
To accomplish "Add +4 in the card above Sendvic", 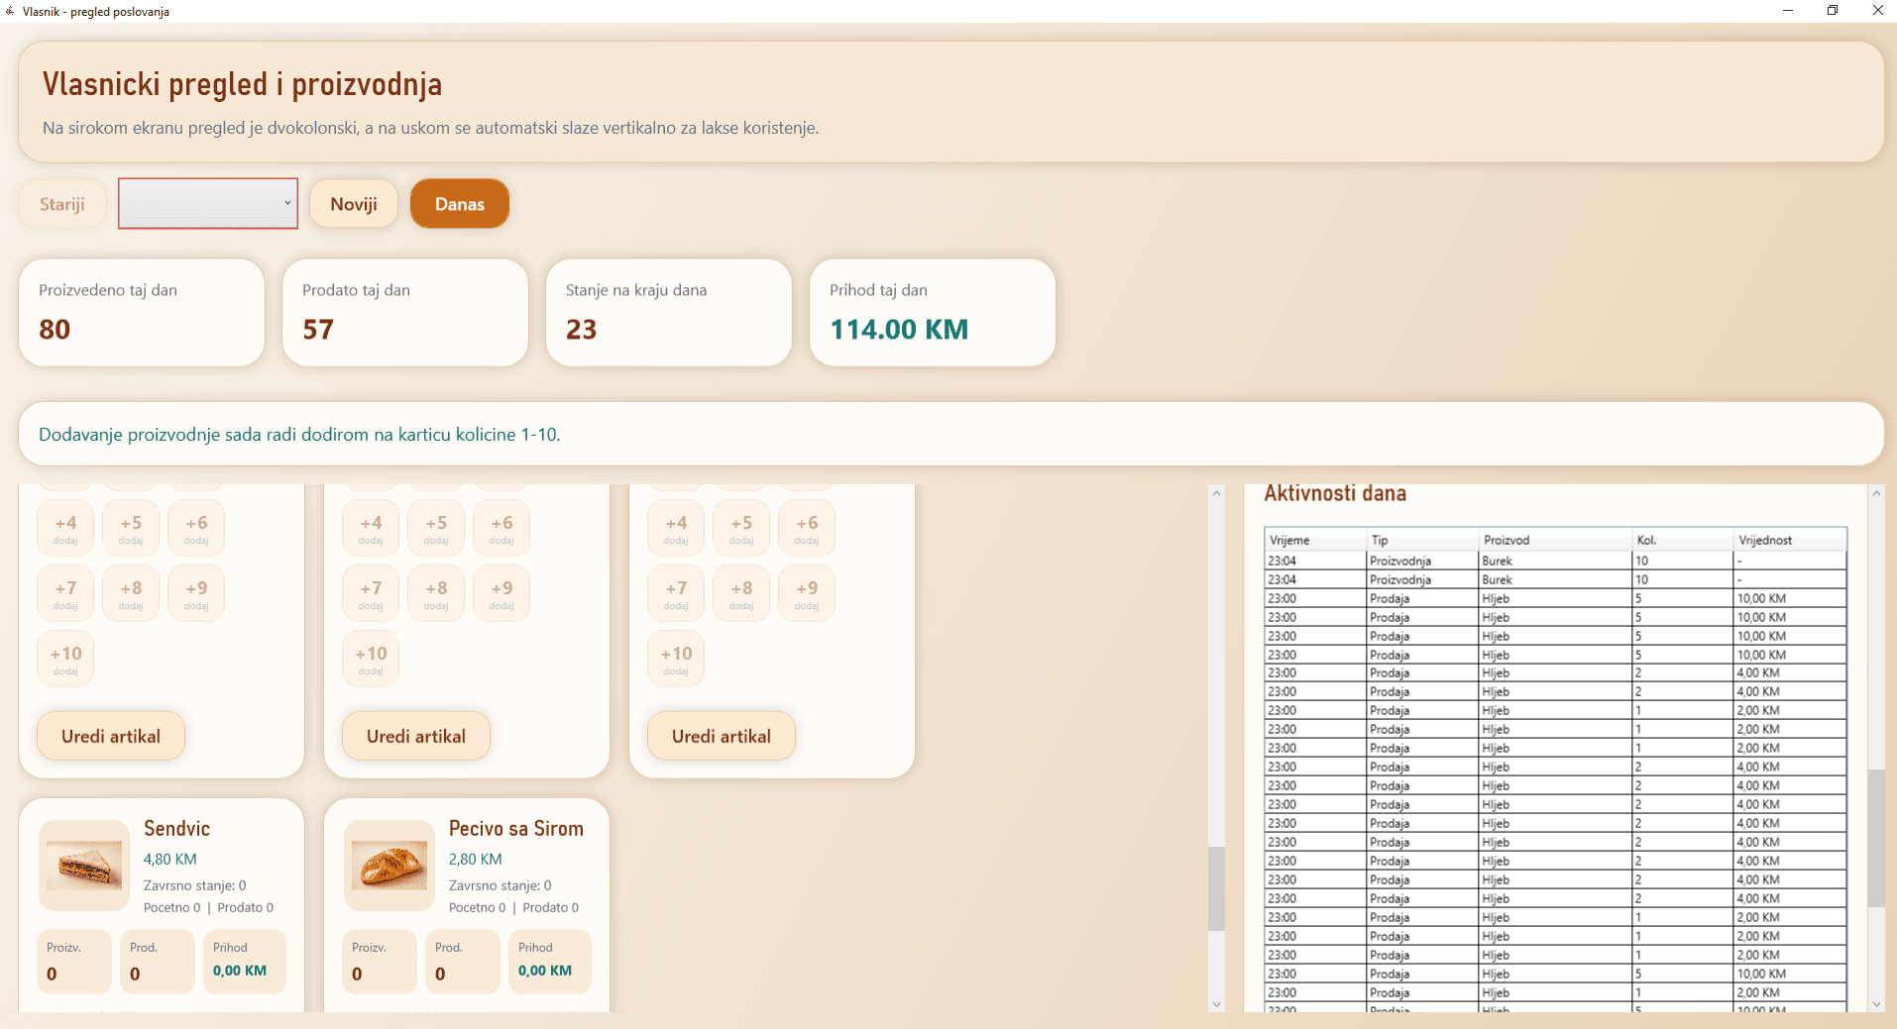I will pyautogui.click(x=65, y=528).
